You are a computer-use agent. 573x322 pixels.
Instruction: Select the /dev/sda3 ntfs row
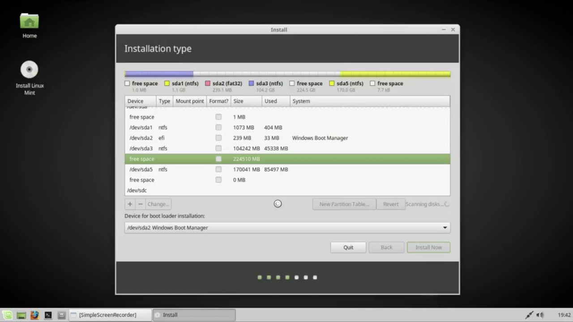coord(287,148)
